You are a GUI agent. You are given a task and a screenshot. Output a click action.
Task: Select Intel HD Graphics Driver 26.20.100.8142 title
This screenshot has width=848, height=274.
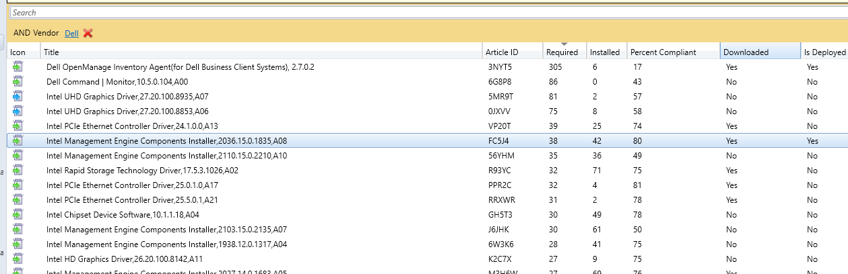125,259
